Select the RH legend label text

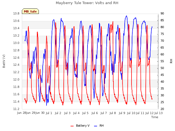[x=101, y=126]
